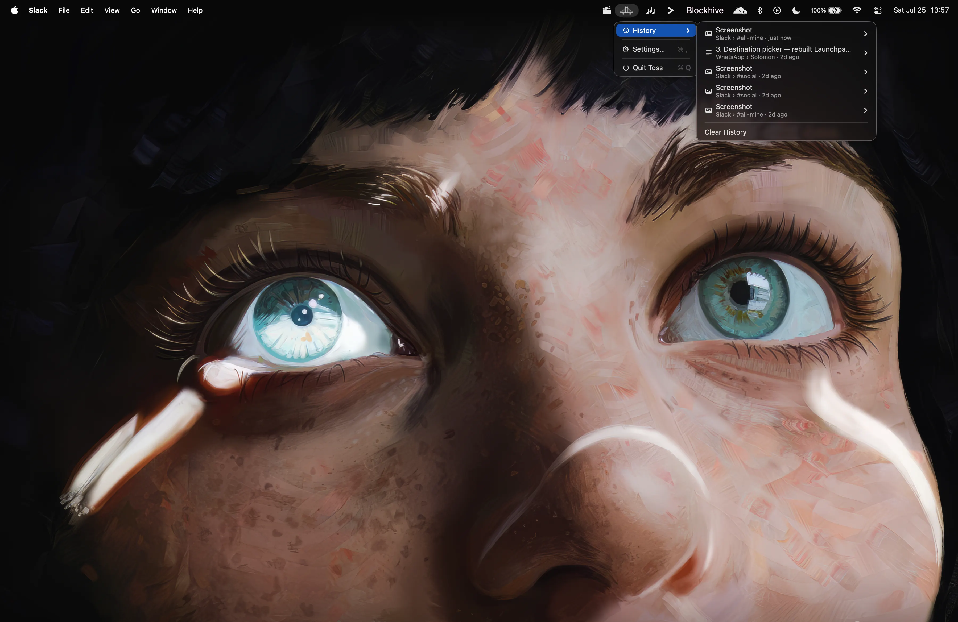Expand the History submenu arrow
The width and height of the screenshot is (958, 622).
click(x=688, y=31)
